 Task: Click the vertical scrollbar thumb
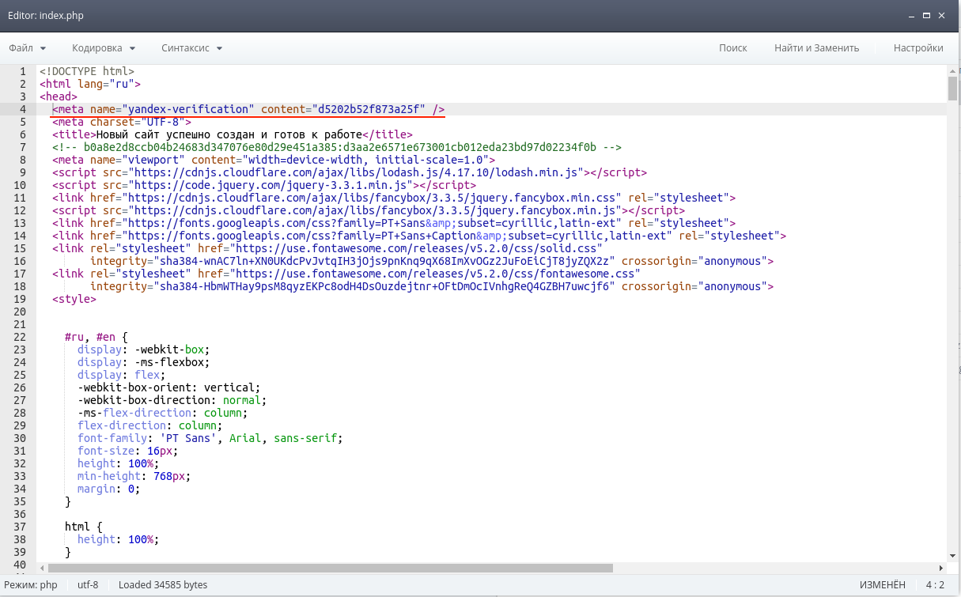953,89
